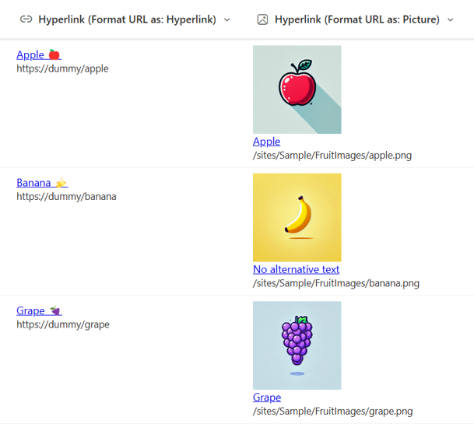Click the link icon in Hyperlink column header
The image size is (474, 431).
pos(26,19)
